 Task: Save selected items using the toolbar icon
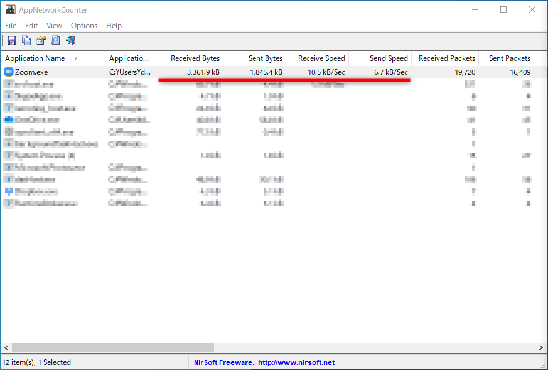point(11,40)
